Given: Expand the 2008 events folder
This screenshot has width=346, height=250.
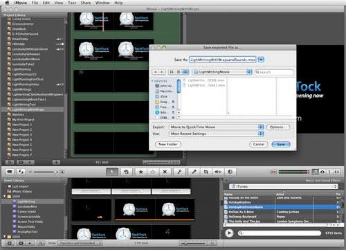Looking at the screenshot, I should click(4, 237).
